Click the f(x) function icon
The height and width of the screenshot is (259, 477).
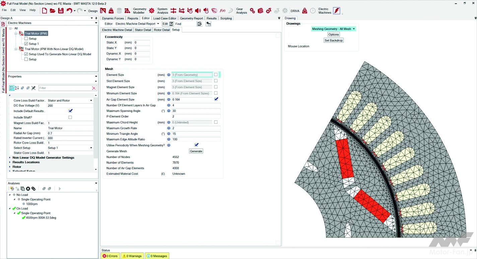point(222,11)
